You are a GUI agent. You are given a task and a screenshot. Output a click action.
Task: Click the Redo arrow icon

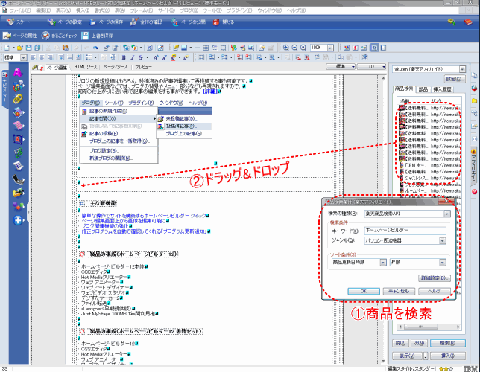[96, 48]
